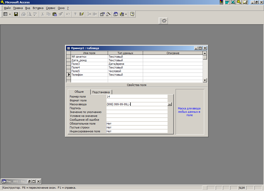Open the Сервис menu
This screenshot has width=264, height=191.
tap(51, 8)
